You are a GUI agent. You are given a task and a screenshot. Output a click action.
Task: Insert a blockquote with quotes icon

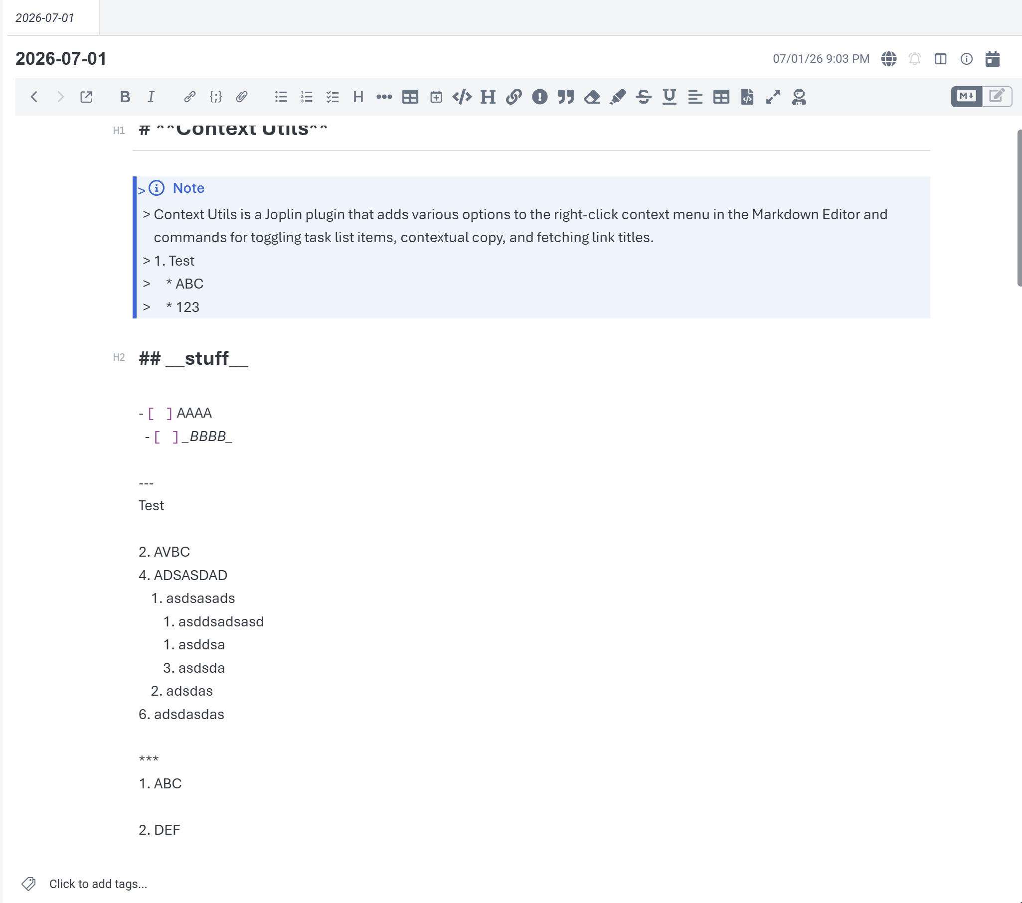point(565,97)
